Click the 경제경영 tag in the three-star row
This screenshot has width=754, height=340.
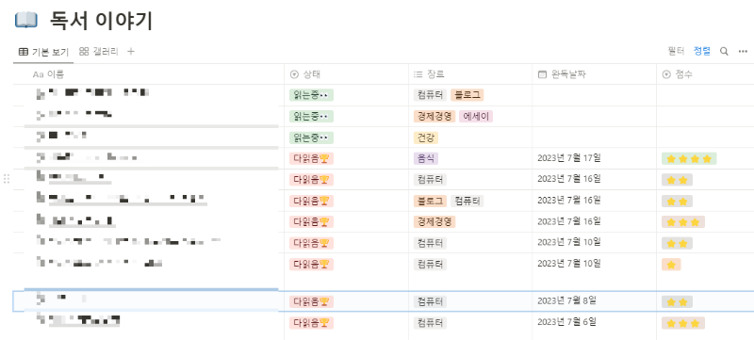click(434, 222)
